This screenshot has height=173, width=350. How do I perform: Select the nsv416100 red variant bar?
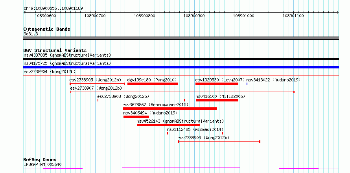pyautogui.click(x=217, y=100)
